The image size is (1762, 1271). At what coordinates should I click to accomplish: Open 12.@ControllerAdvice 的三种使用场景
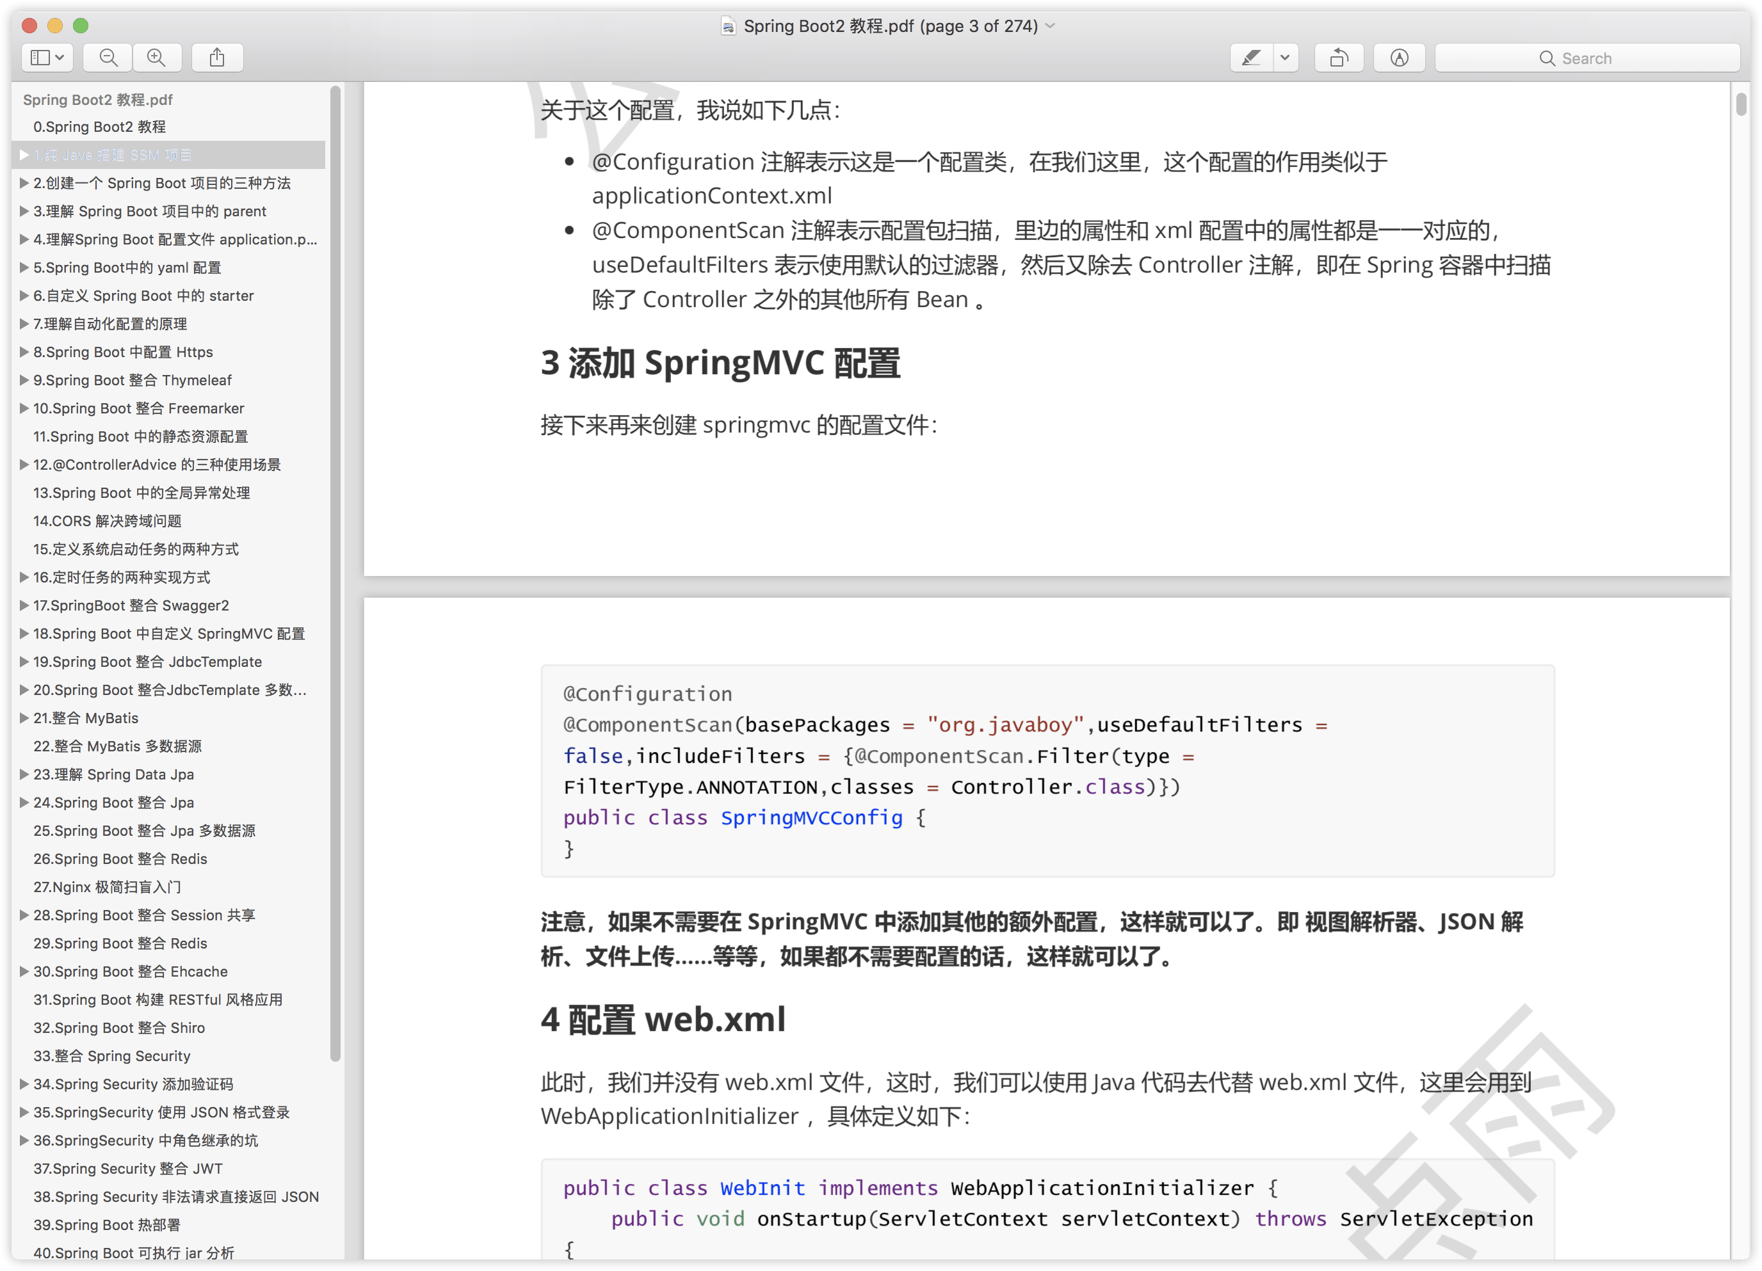click(x=157, y=464)
